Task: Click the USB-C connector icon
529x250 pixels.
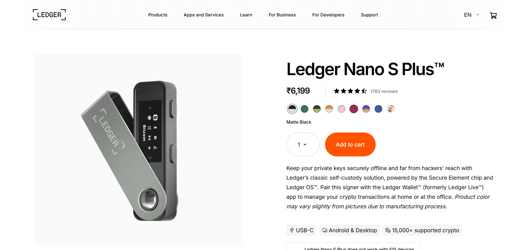Action: [x=292, y=230]
